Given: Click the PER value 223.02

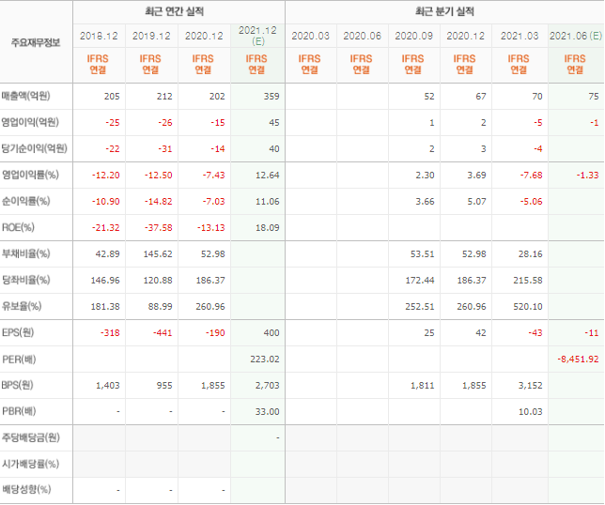Looking at the screenshot, I should (265, 360).
